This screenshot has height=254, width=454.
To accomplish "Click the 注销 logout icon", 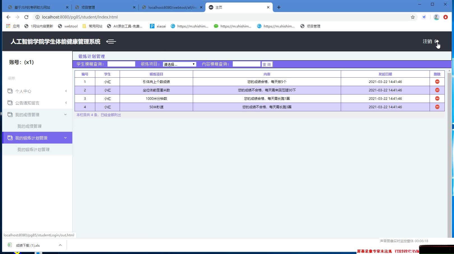I will [437, 41].
